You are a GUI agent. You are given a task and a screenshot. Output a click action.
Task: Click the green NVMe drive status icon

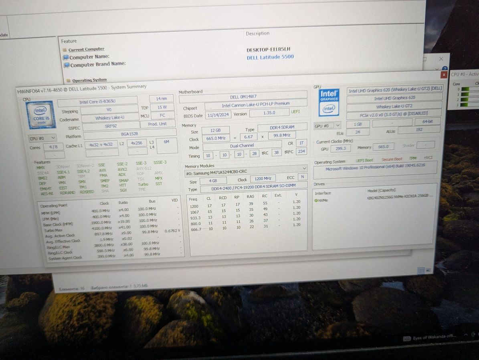pyautogui.click(x=316, y=200)
